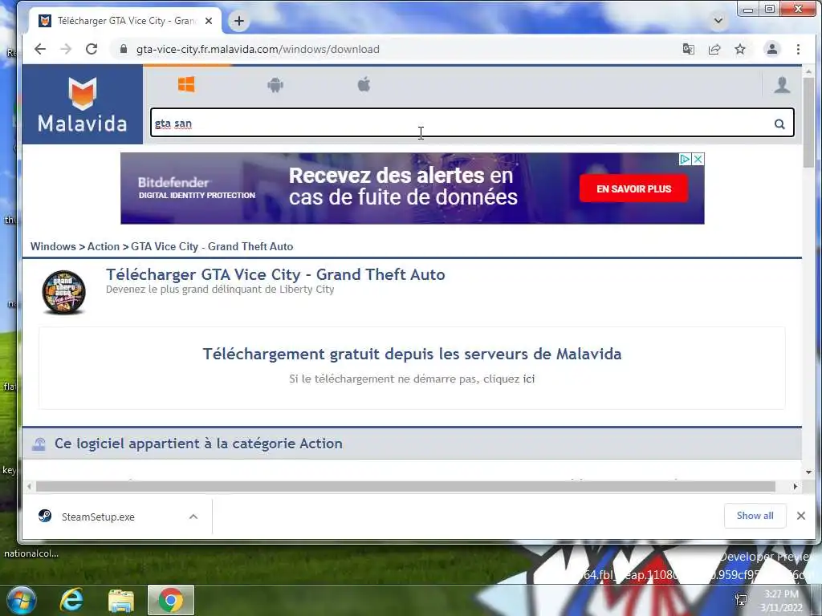Select nationalcol... desktop icon label
The height and width of the screenshot is (616, 822).
coord(31,553)
